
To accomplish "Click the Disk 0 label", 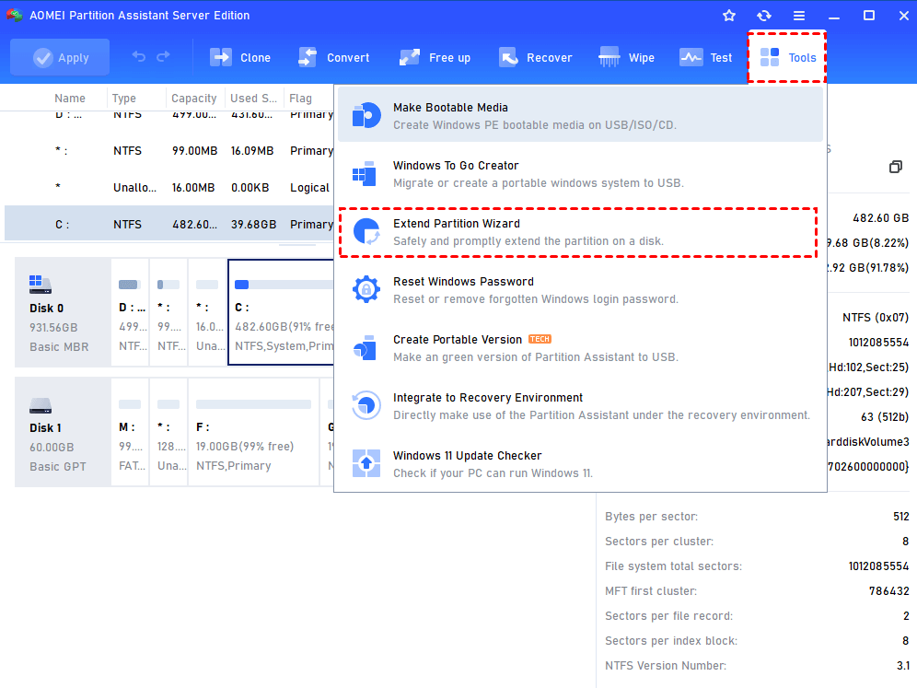I will click(x=47, y=309).
